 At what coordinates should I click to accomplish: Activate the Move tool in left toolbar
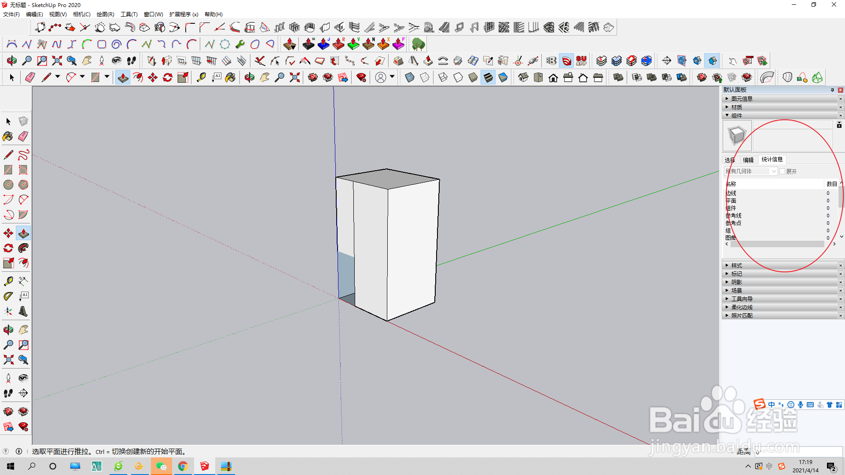pyautogui.click(x=8, y=233)
